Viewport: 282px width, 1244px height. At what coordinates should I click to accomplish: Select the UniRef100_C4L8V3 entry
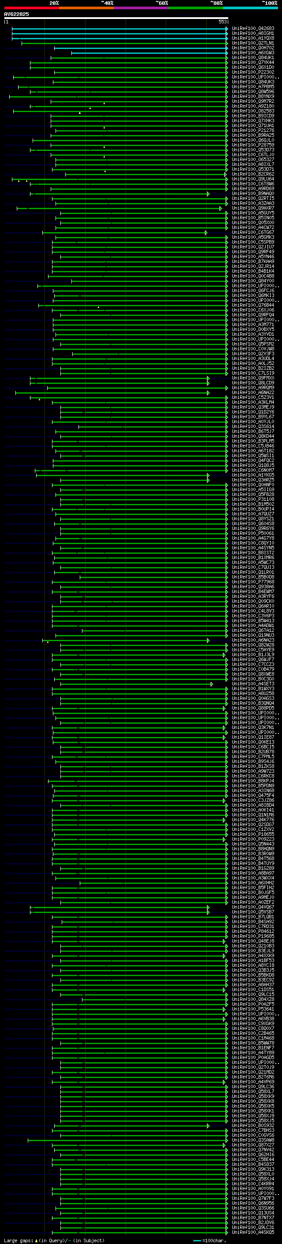(x=253, y=611)
